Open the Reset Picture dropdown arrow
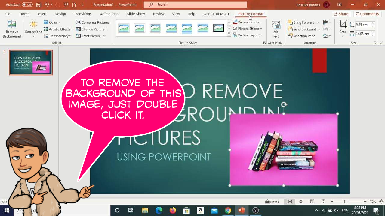The width and height of the screenshot is (385, 216). 104,36
